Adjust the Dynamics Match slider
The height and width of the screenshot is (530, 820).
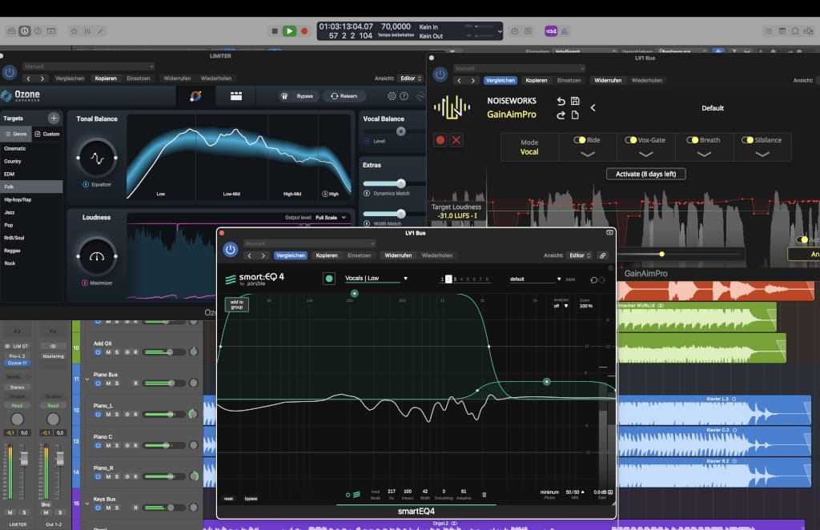(x=400, y=183)
